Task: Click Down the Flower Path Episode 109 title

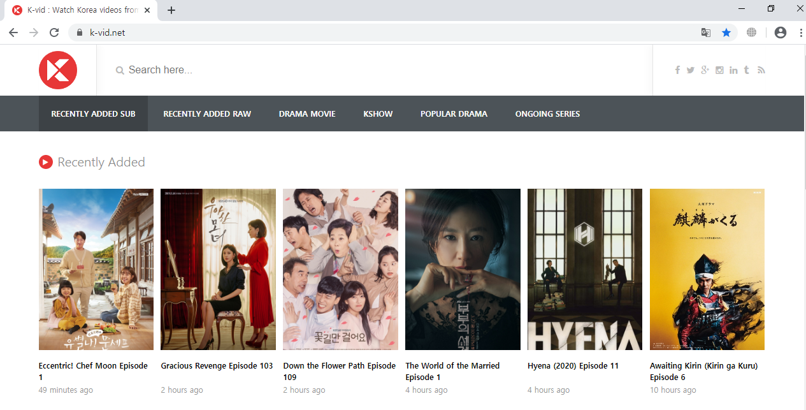Action: [x=340, y=371]
